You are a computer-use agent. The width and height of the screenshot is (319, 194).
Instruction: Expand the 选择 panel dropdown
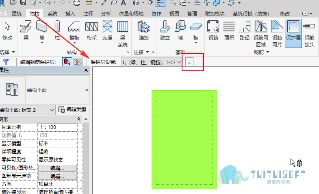(x=13, y=52)
